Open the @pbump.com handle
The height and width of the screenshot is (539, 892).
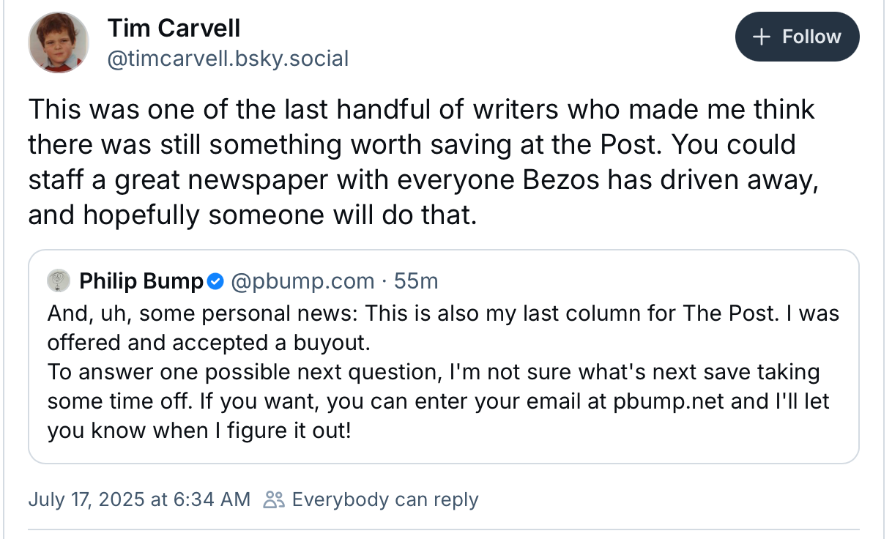pyautogui.click(x=302, y=280)
